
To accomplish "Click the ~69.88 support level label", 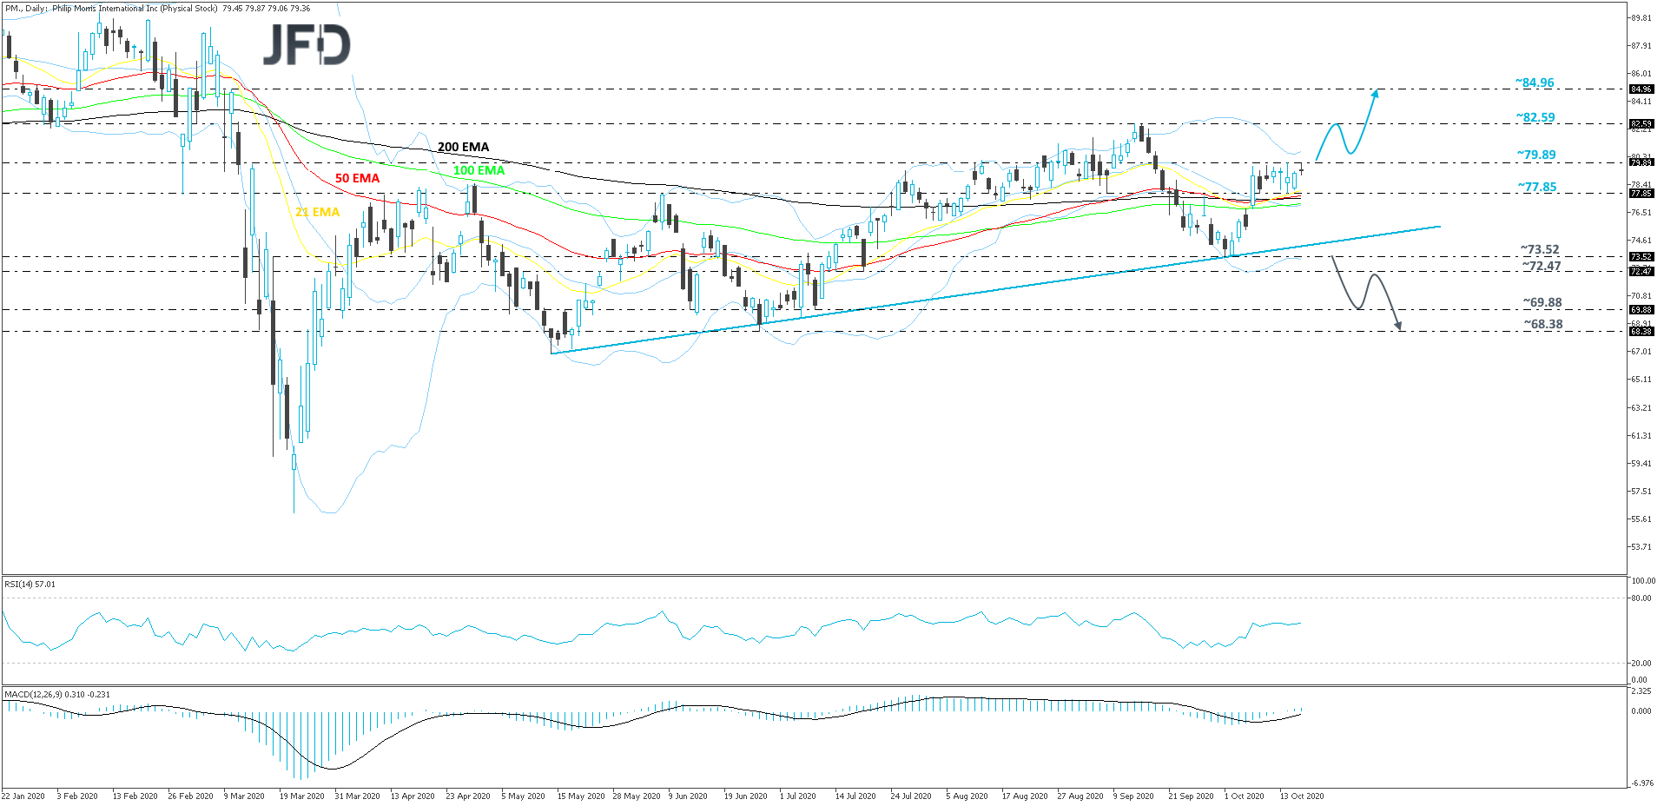I will (x=1542, y=303).
